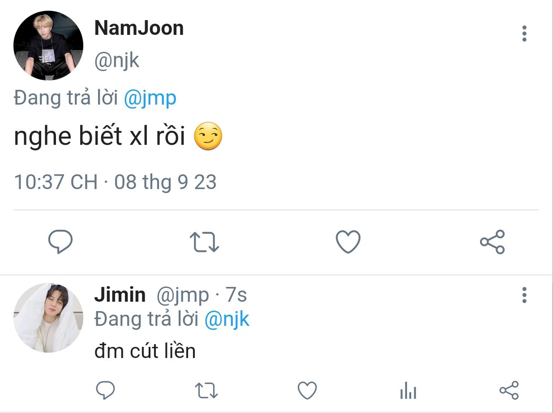Viewport: 553px width, 413px height.
Task: Click the 10:37 CH timestamp
Action: tap(56, 182)
